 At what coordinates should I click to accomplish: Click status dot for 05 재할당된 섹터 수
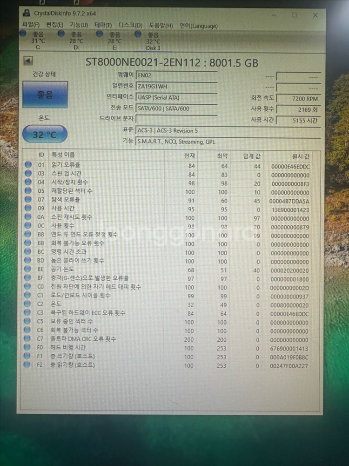[28, 190]
